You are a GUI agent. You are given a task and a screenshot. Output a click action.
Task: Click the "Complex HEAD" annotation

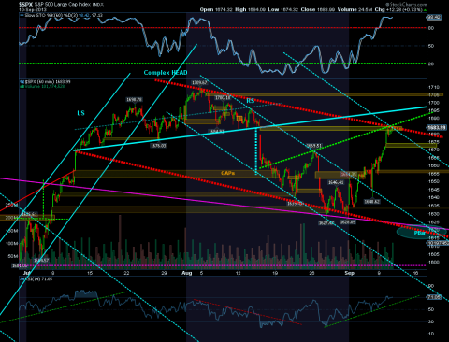pyautogui.click(x=166, y=73)
